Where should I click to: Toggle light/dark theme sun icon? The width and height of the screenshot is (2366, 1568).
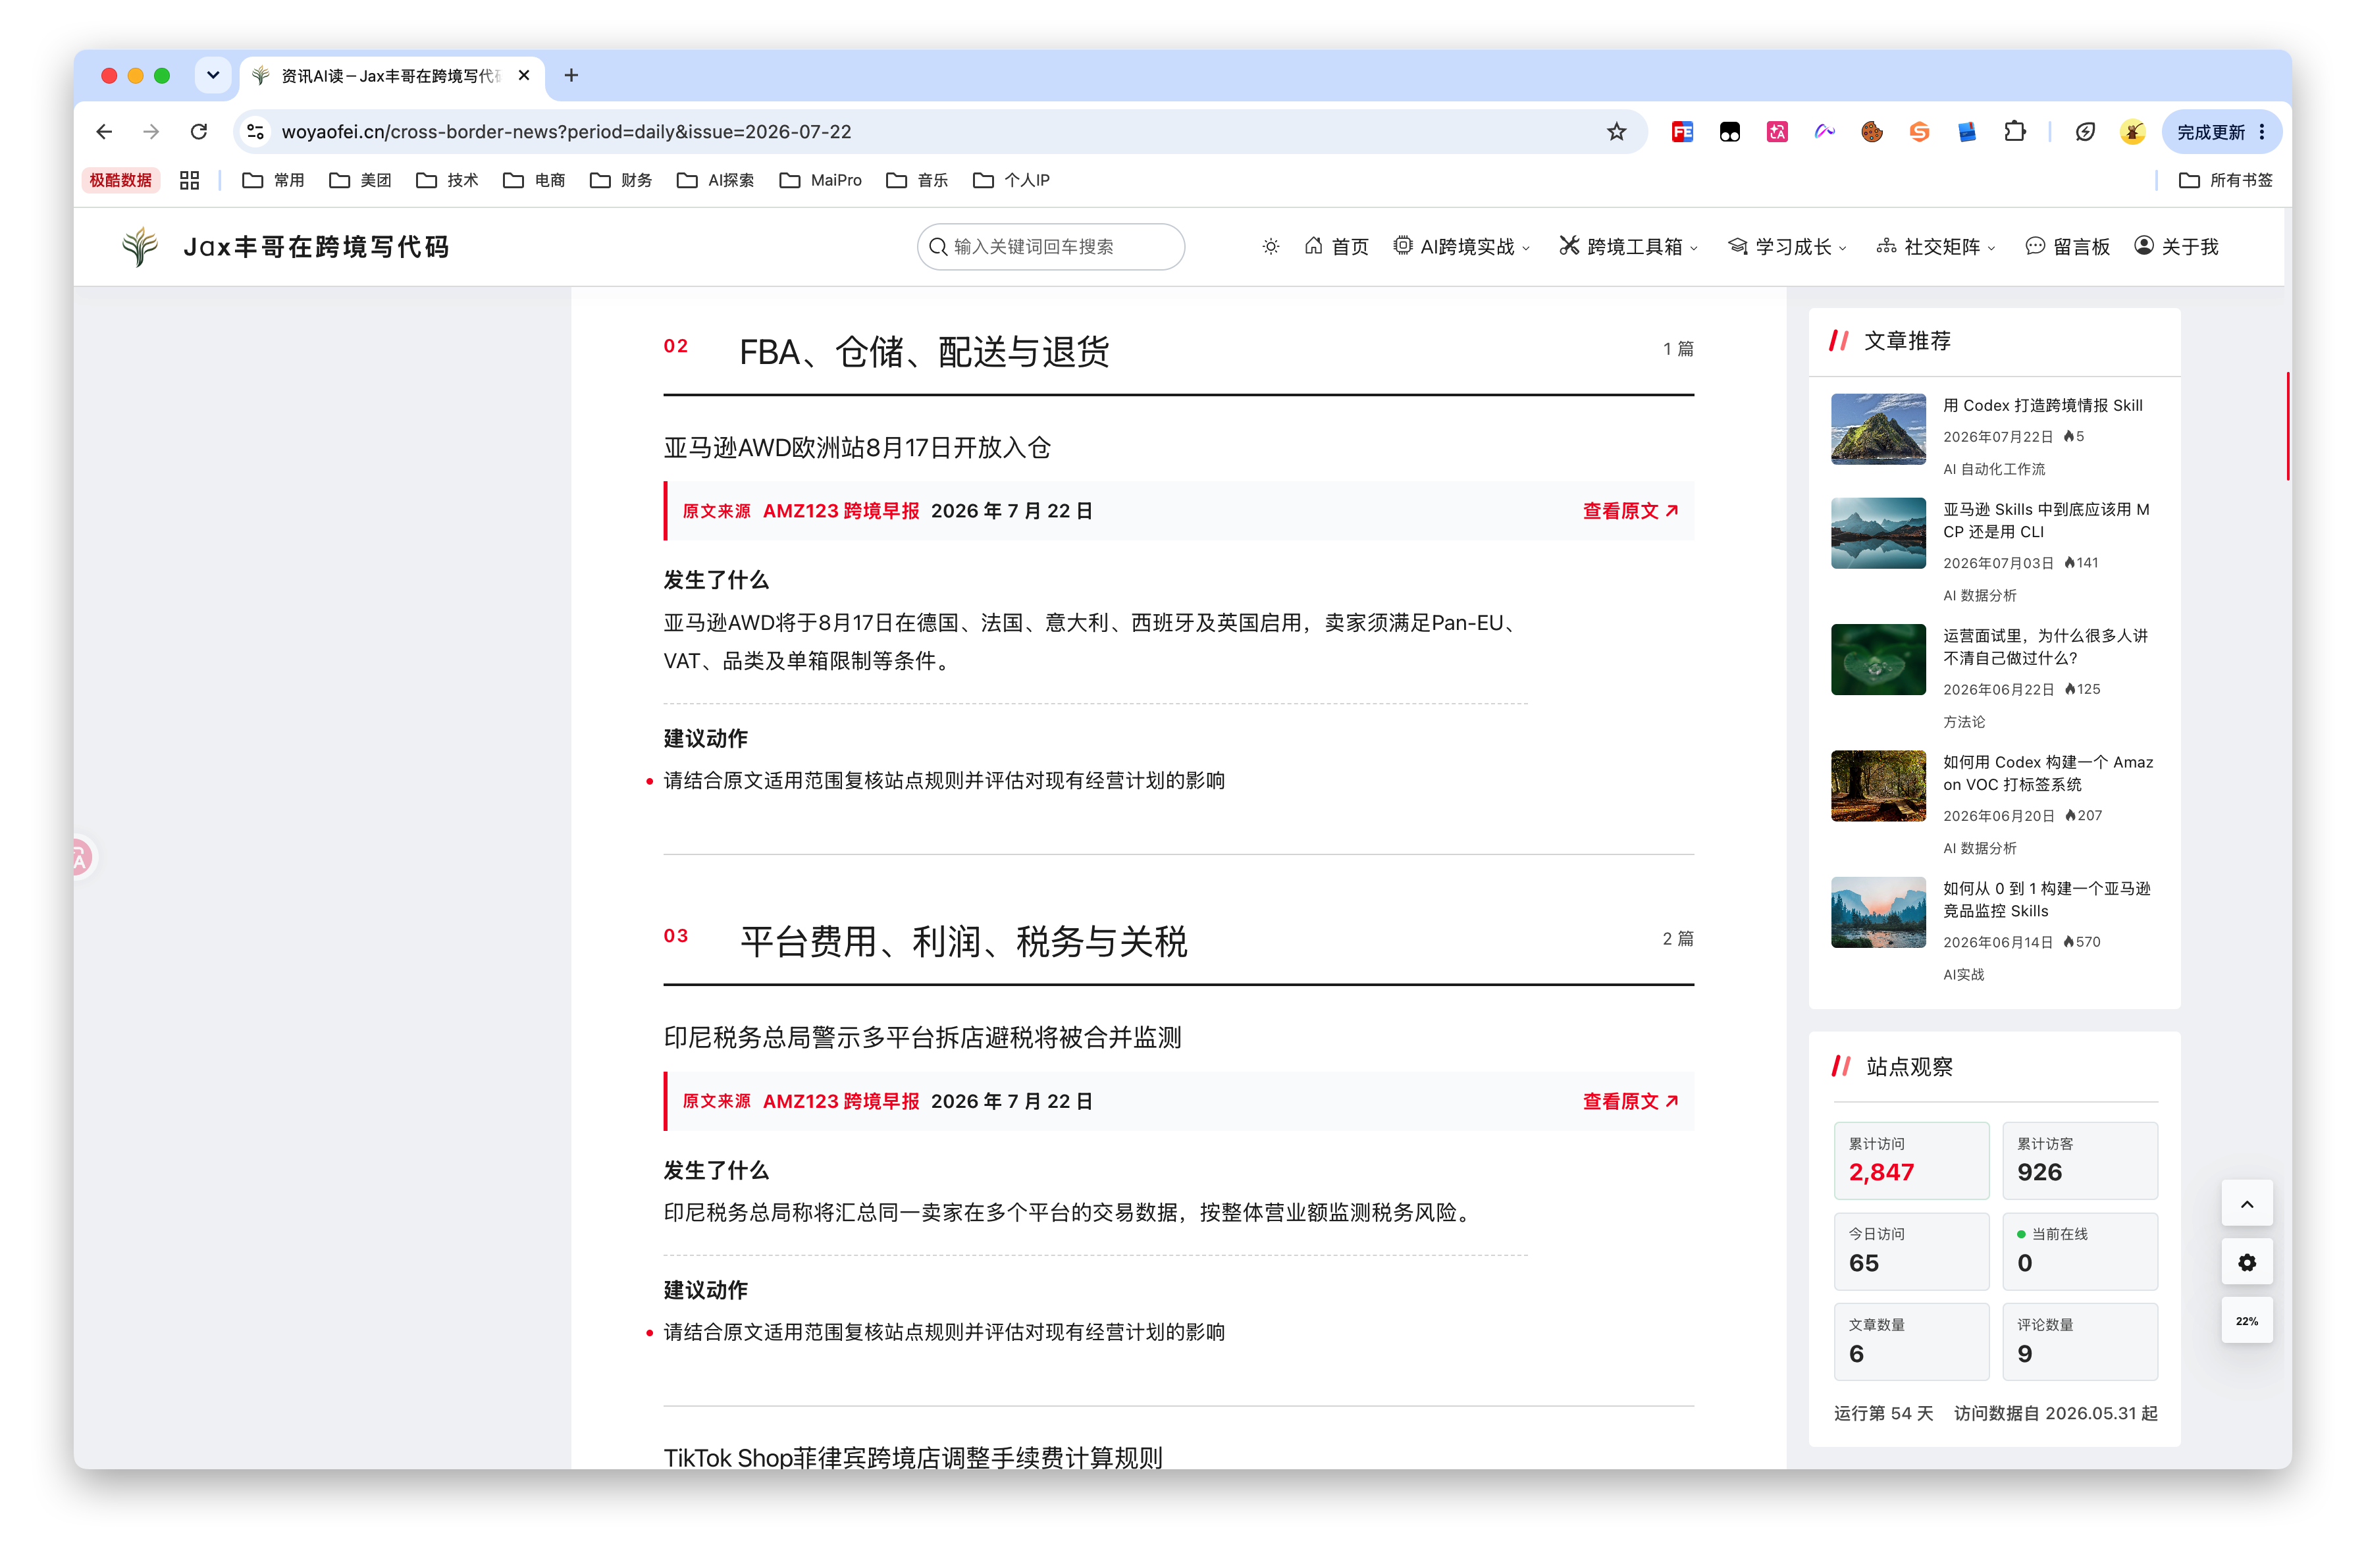[x=1271, y=246]
